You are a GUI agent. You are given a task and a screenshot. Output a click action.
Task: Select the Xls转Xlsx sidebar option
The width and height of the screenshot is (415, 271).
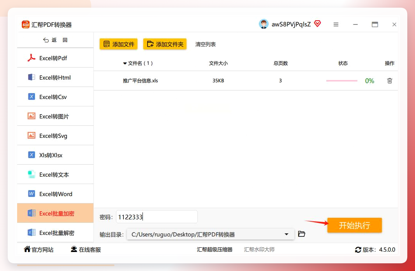click(55, 155)
